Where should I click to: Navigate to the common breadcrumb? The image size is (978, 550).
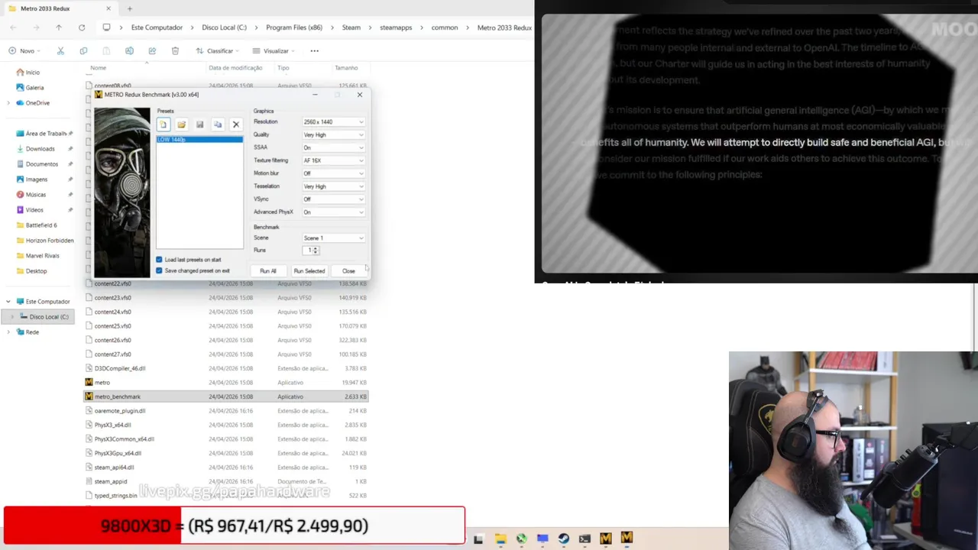(445, 27)
